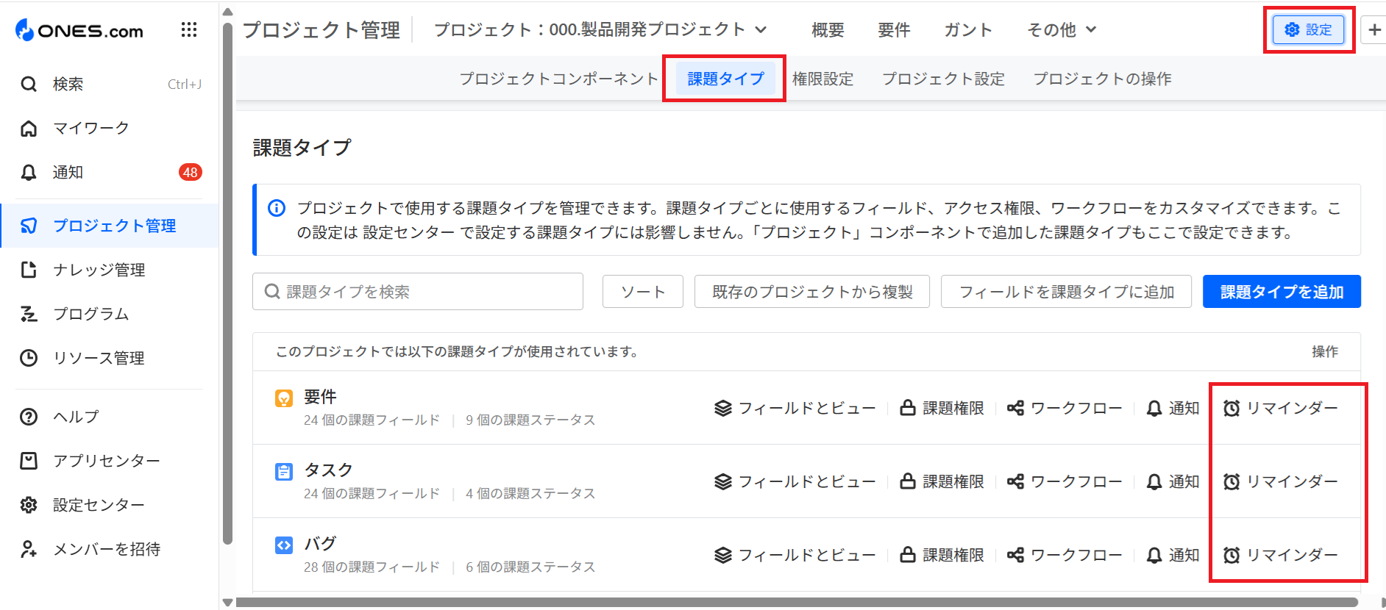
Task: Select the 課題タイプ tab
Action: (725, 79)
